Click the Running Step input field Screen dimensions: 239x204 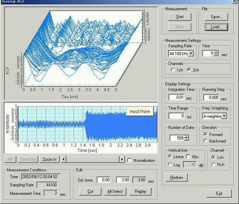point(212,97)
